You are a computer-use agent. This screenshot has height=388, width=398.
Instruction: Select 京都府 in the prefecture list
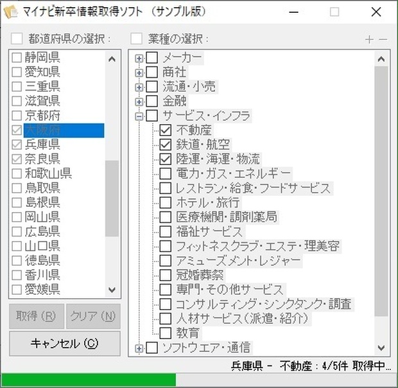pyautogui.click(x=42, y=116)
